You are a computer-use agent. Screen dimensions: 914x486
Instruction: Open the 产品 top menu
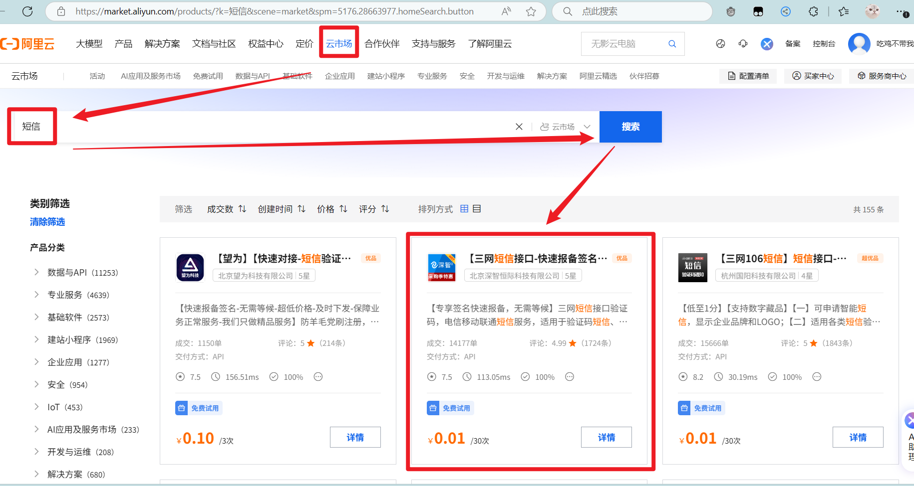coord(123,44)
